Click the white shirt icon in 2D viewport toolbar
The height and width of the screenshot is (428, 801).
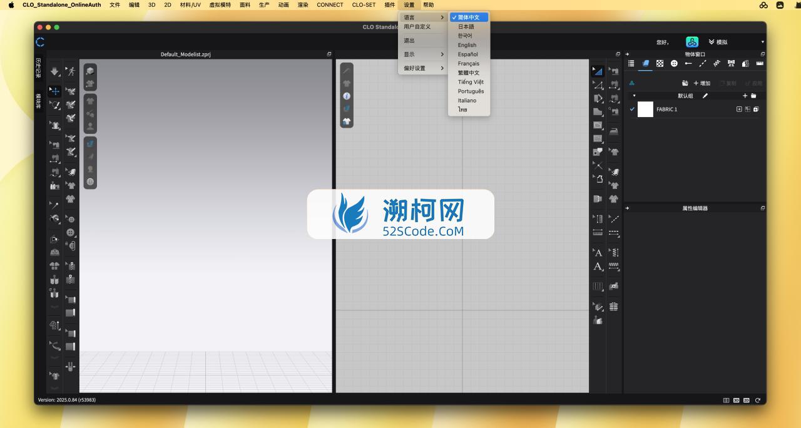[x=347, y=121]
